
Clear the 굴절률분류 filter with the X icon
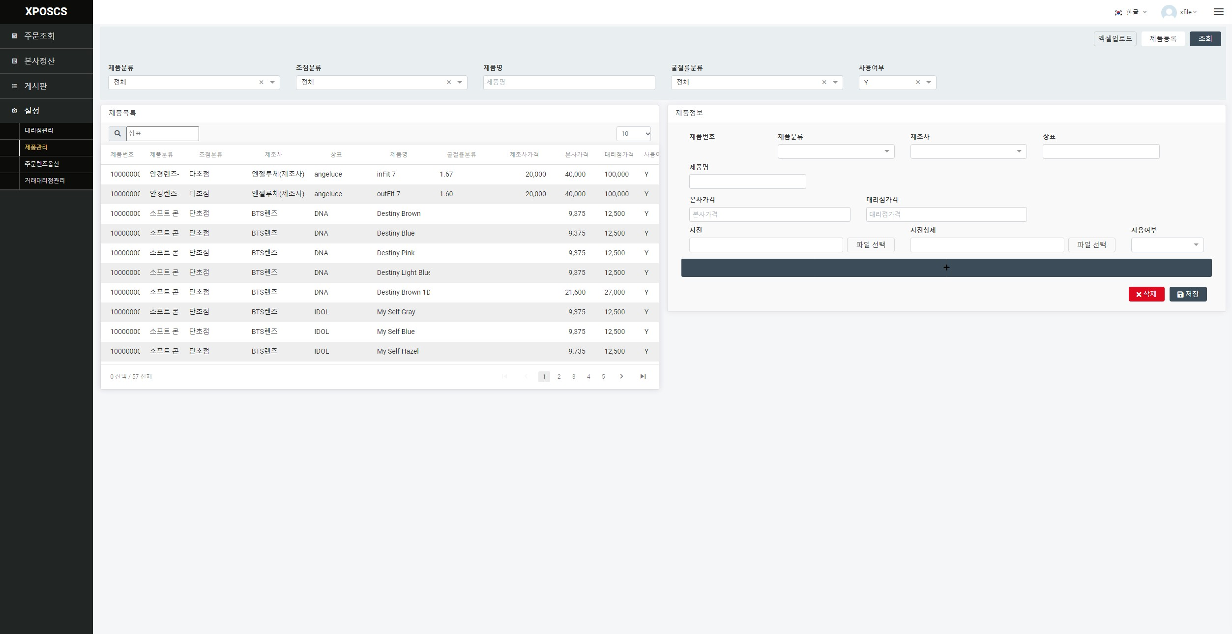[824, 83]
